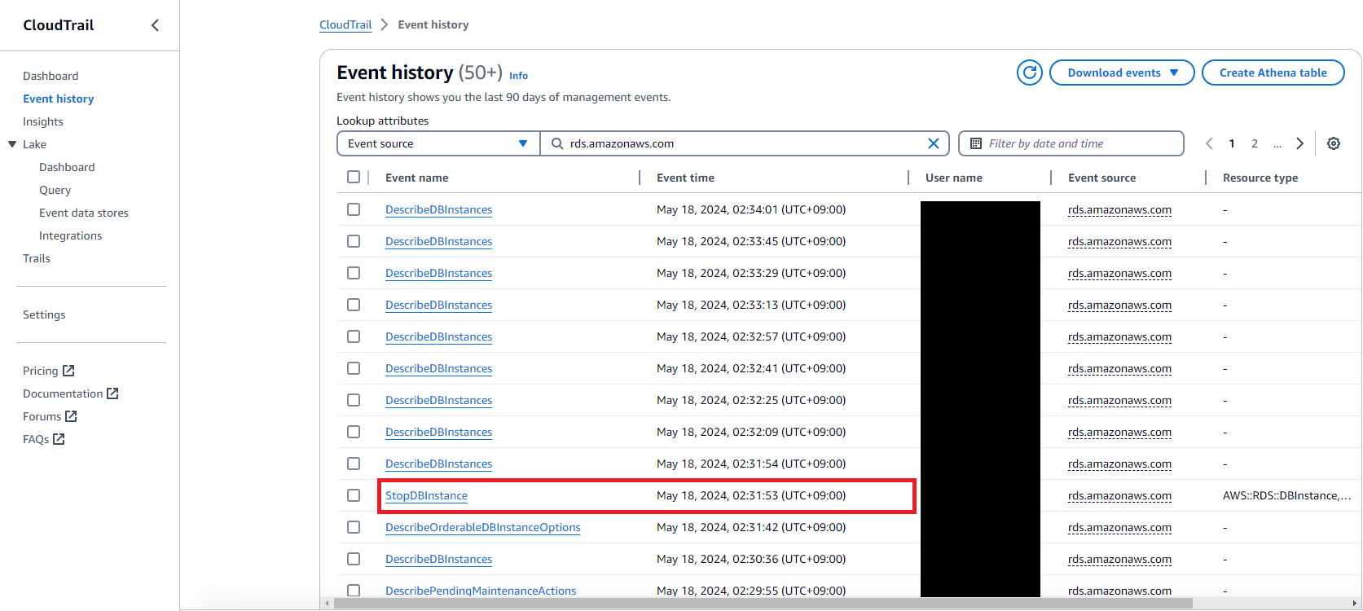
Task: Click the external link icon beside Forums
Action: click(71, 416)
